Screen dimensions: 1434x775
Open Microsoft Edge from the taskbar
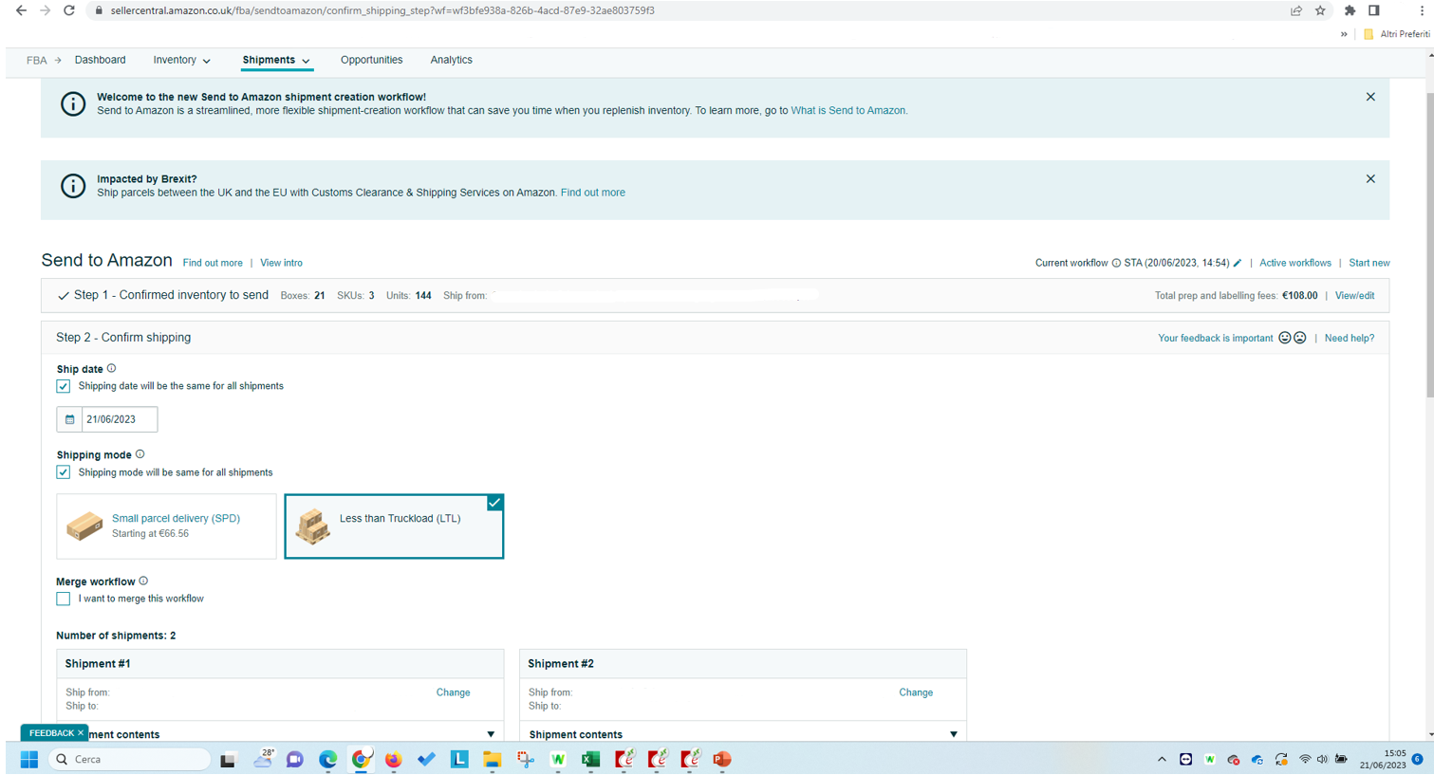(x=327, y=759)
